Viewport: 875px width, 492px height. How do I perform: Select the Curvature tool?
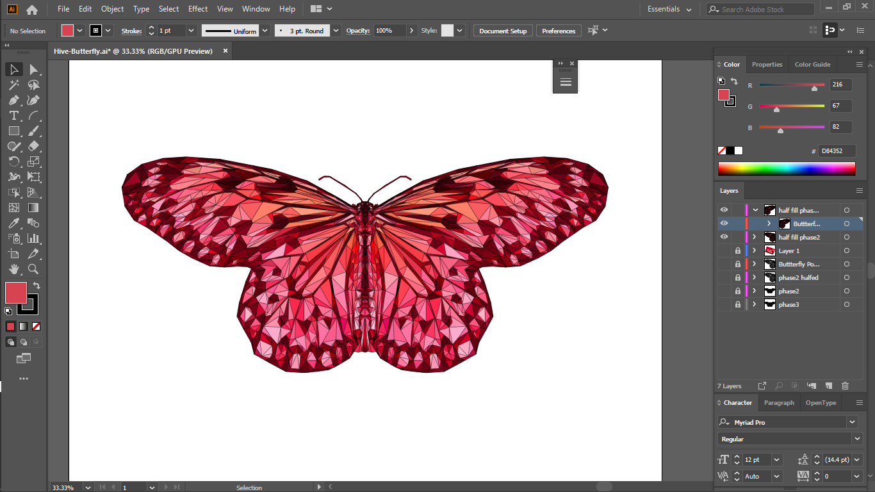coord(34,100)
